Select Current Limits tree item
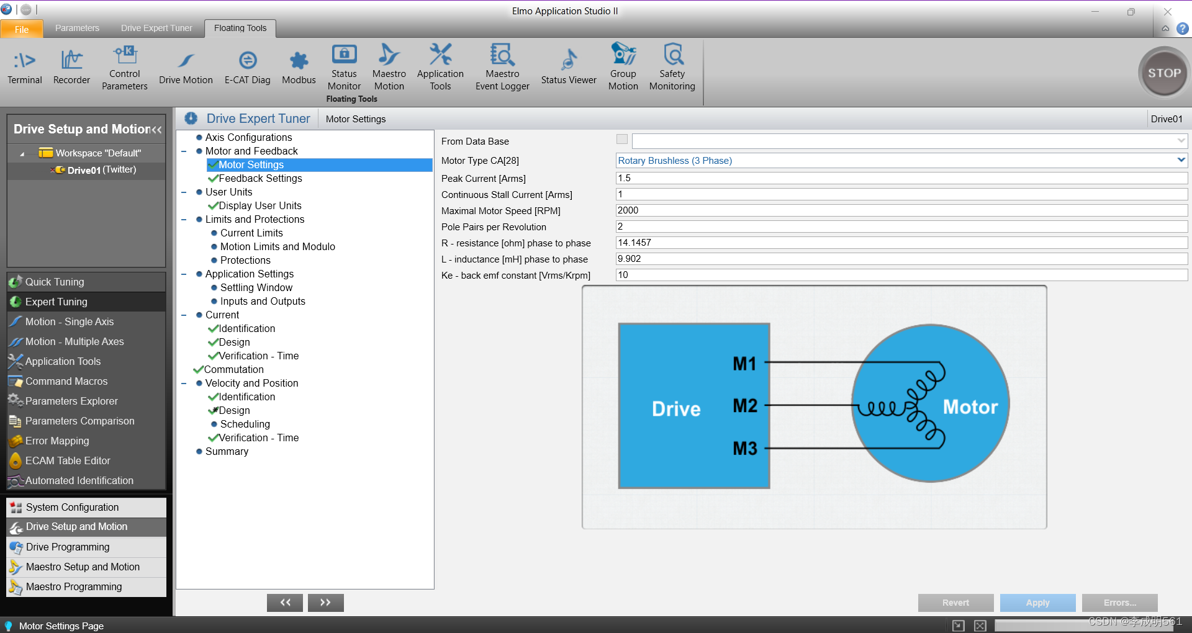 251,233
